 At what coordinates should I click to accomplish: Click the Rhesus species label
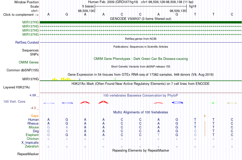33,123
